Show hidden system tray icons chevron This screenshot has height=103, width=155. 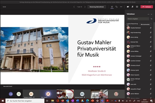(x=112, y=101)
